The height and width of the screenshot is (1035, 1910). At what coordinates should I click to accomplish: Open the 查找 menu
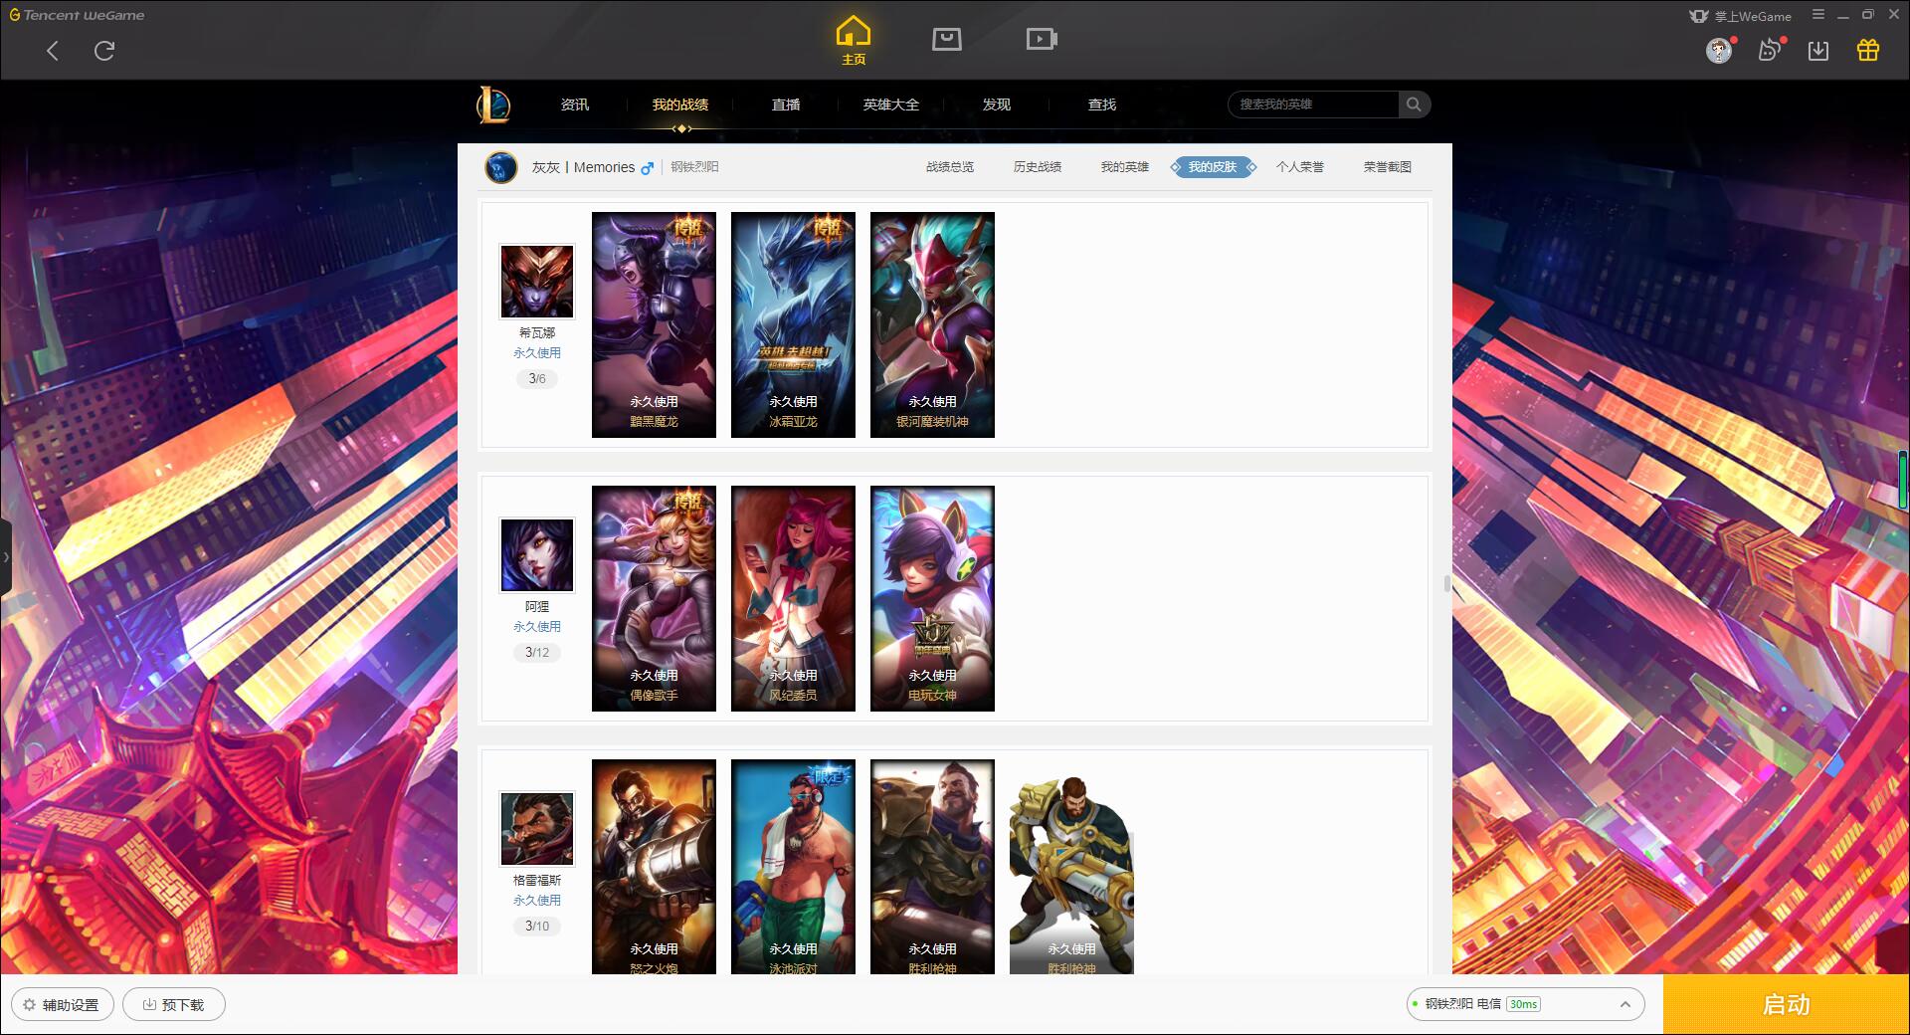[x=1102, y=104]
